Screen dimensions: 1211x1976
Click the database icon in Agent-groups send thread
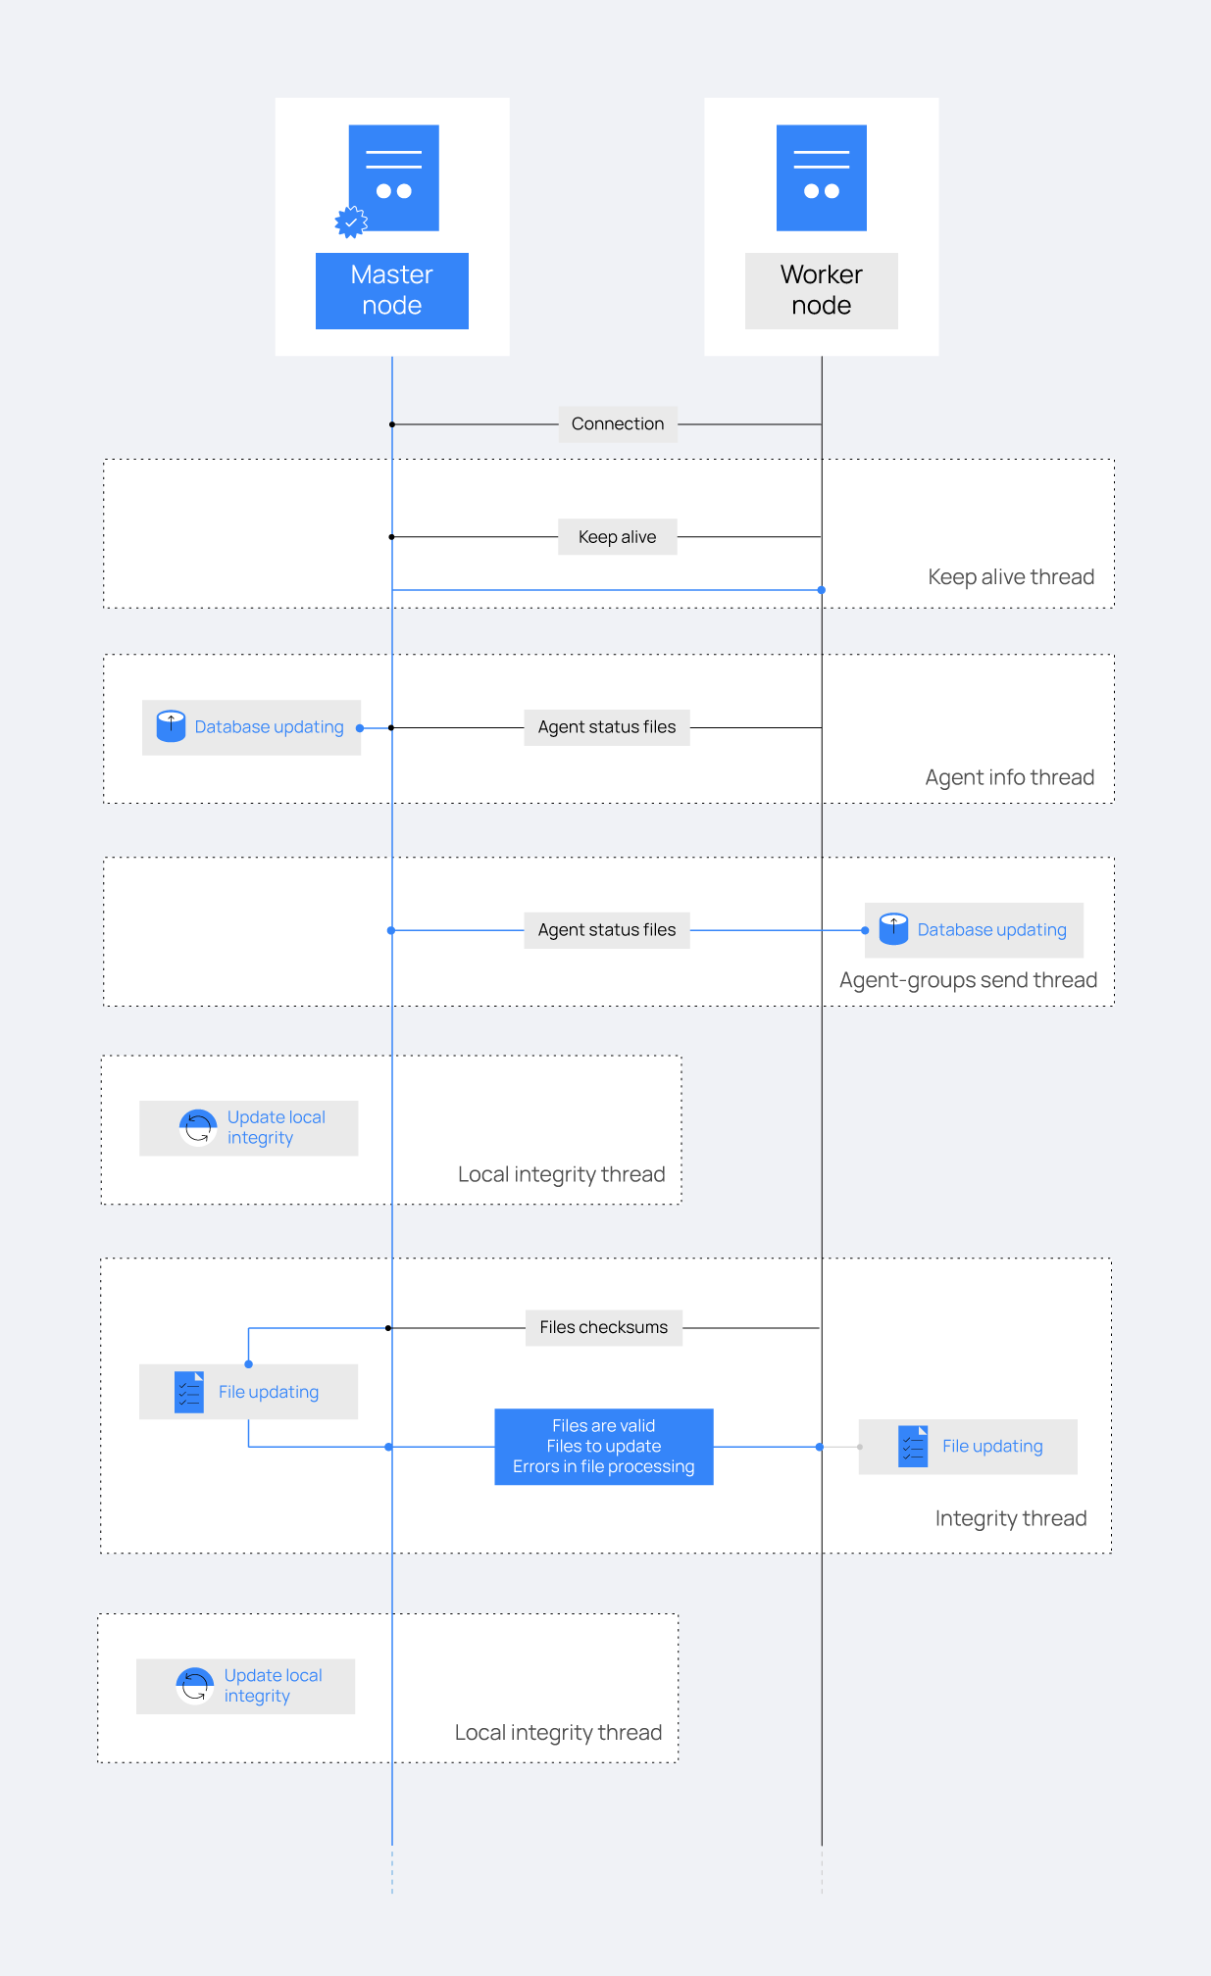point(893,929)
